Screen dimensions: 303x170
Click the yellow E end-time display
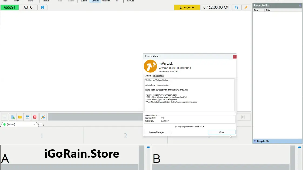pyautogui.click(x=187, y=7)
